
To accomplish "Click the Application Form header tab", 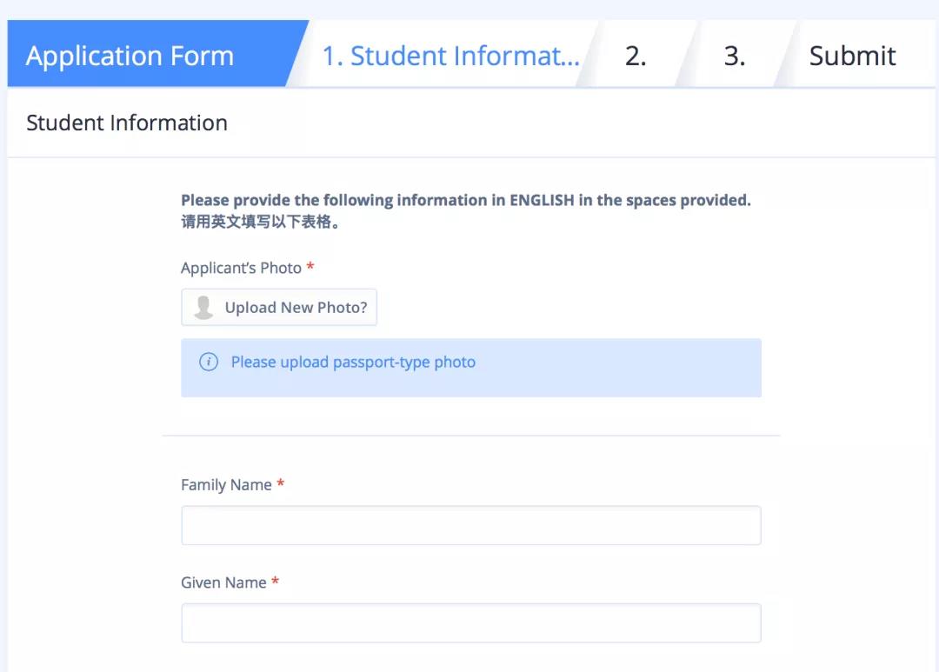I will click(x=130, y=55).
